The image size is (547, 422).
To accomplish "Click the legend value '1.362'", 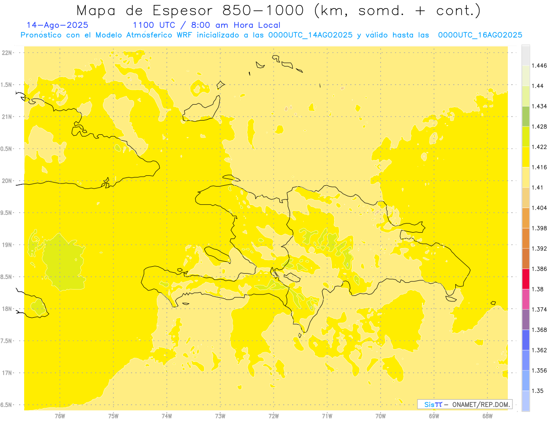I will tap(539, 350).
